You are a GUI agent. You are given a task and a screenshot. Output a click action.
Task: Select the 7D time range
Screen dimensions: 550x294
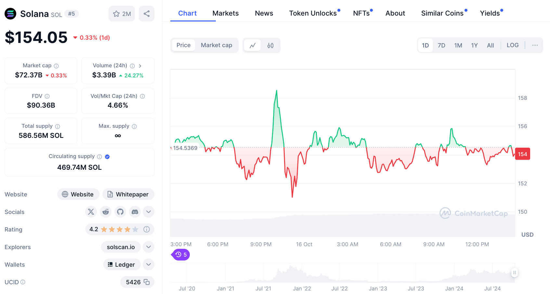(x=441, y=46)
